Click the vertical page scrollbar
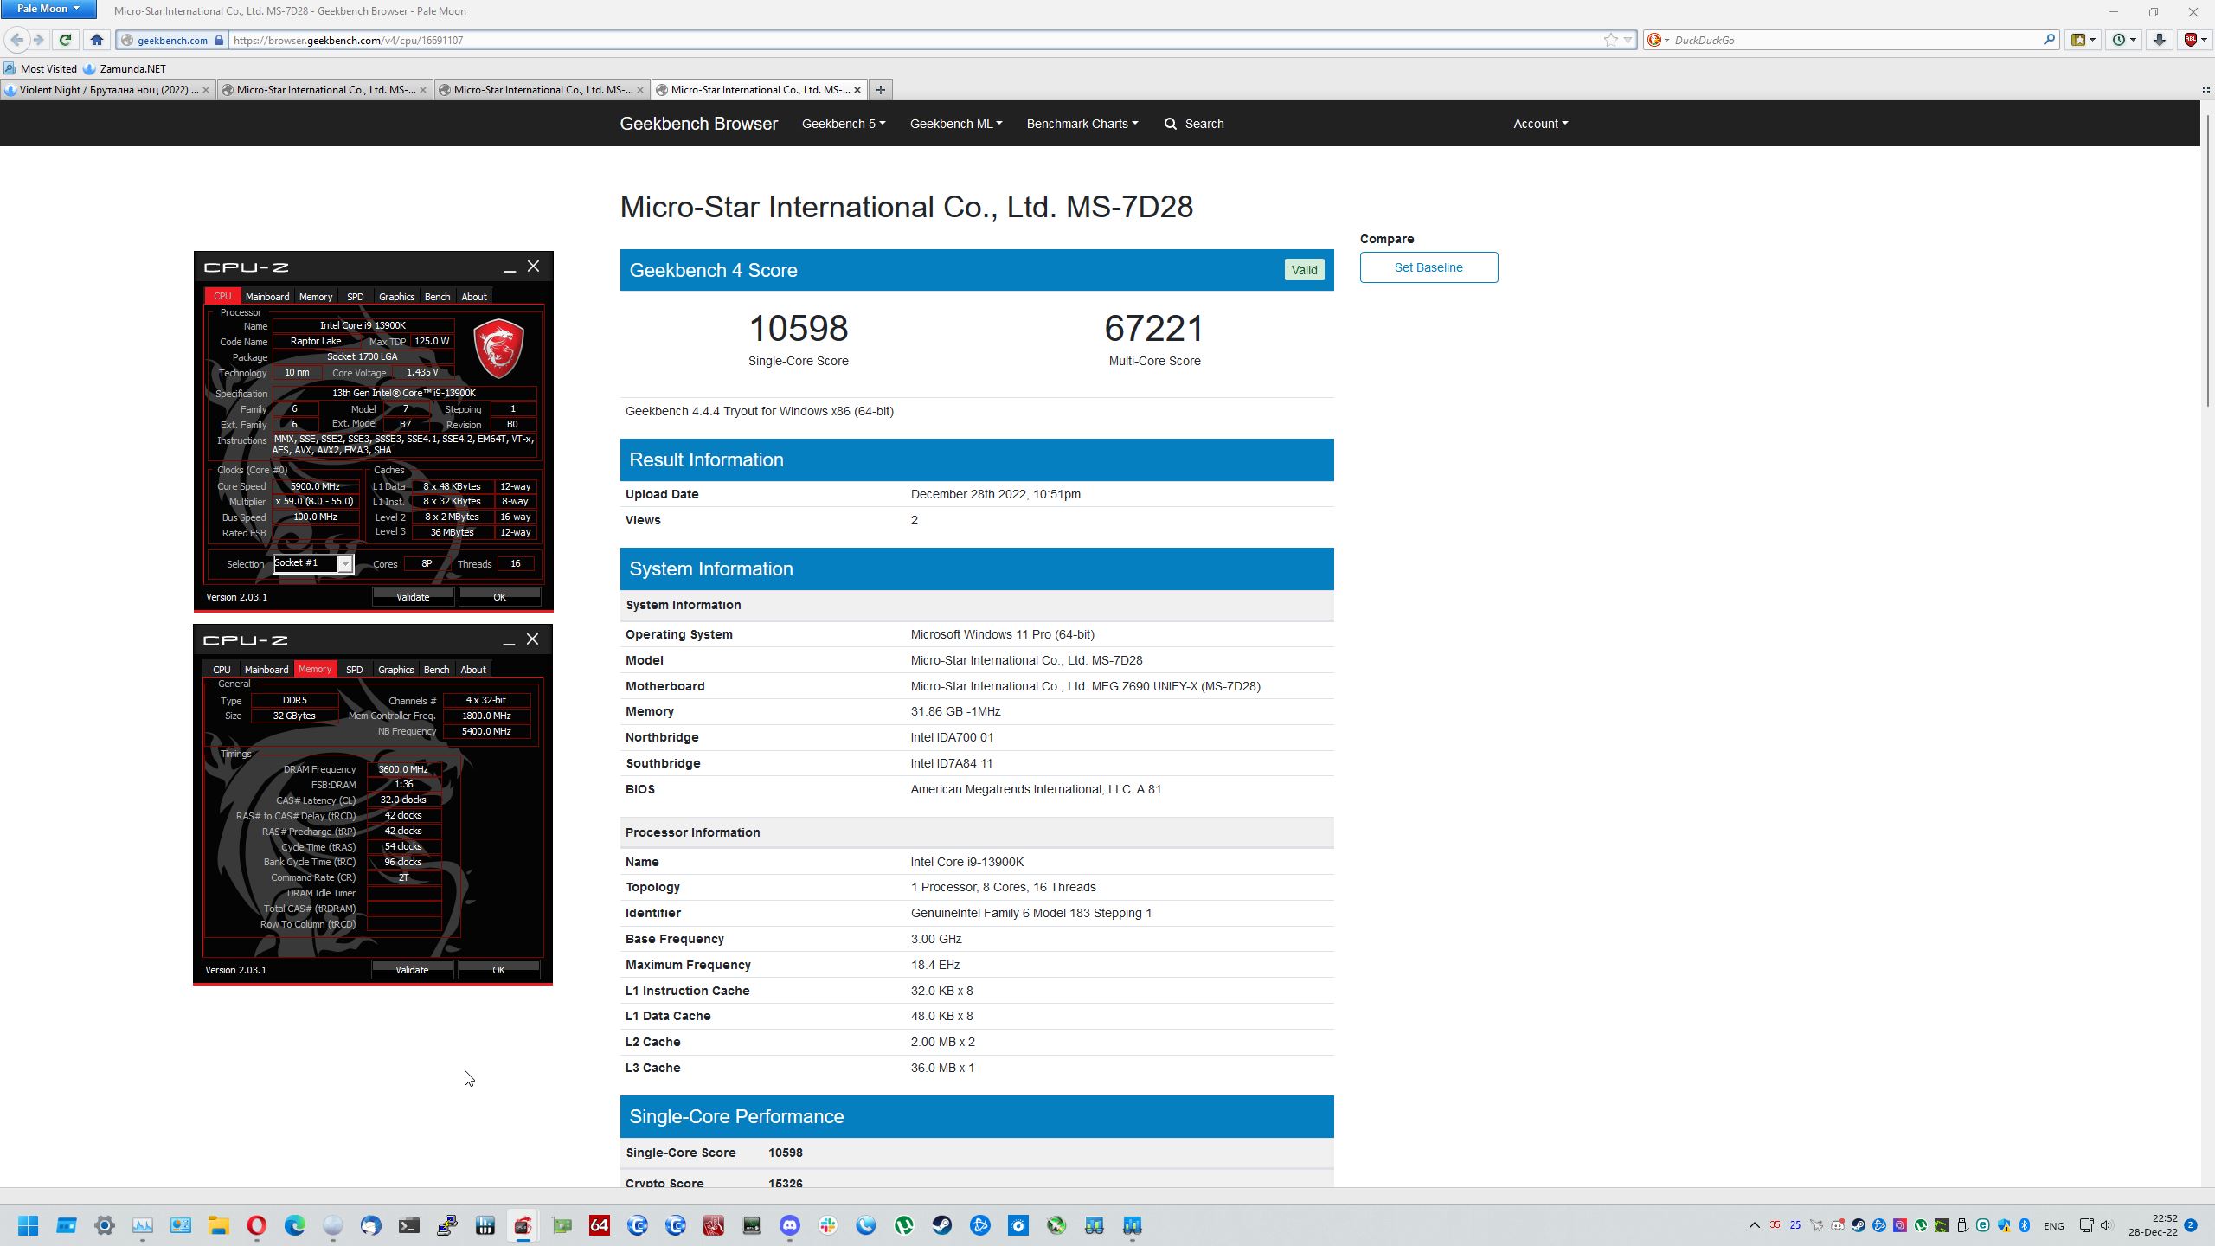 click(x=2207, y=260)
